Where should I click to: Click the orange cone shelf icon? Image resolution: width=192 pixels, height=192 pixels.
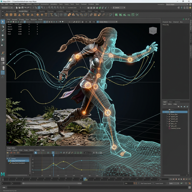[19, 15]
